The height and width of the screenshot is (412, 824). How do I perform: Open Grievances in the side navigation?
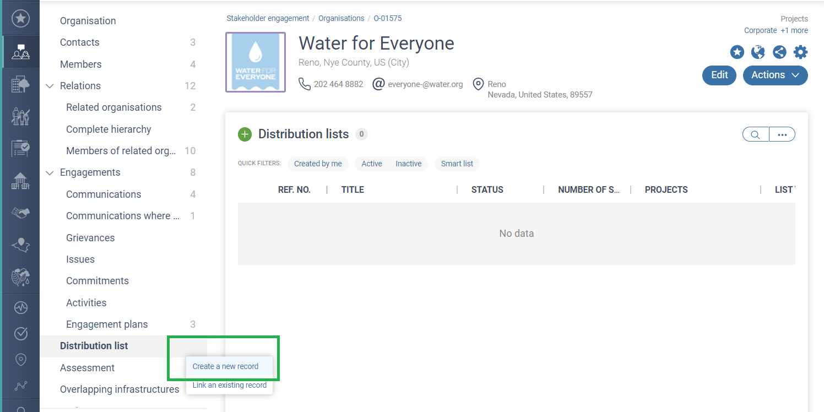pos(90,238)
